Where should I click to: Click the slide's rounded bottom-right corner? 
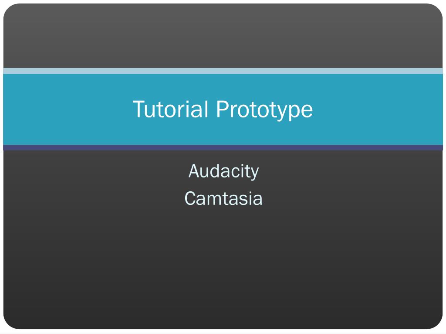tap(437, 324)
